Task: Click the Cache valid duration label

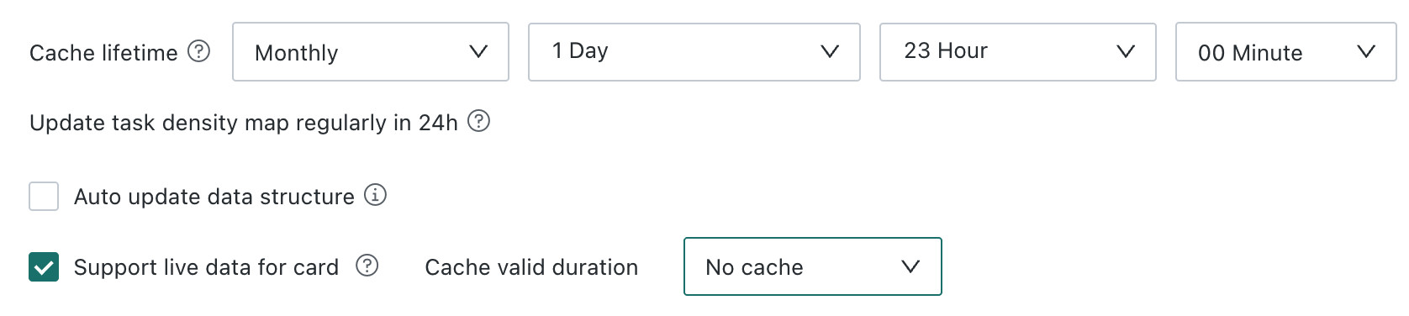Action: (531, 267)
